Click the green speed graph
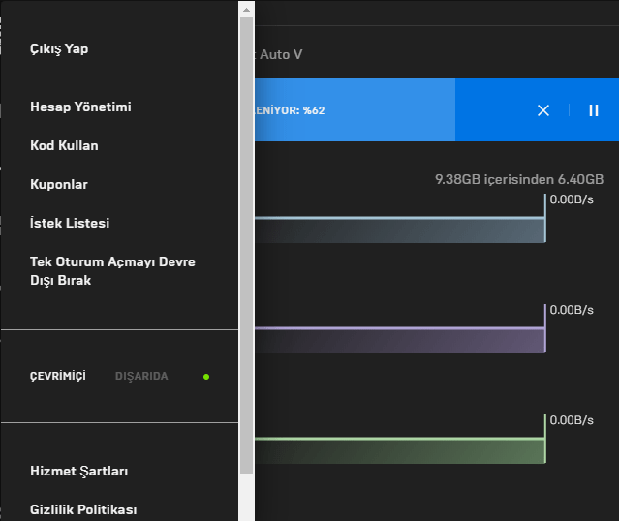 pyautogui.click(x=399, y=451)
